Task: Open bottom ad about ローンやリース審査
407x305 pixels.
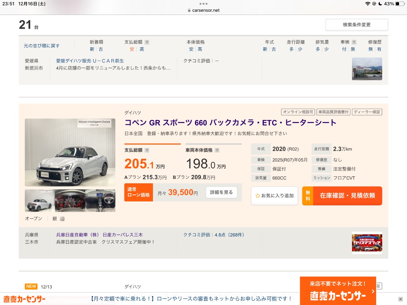Action: coord(191,299)
